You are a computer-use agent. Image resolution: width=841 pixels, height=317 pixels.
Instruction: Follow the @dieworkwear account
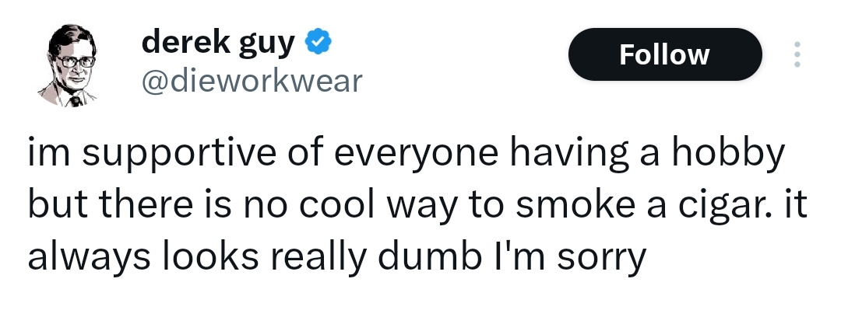[x=665, y=54]
